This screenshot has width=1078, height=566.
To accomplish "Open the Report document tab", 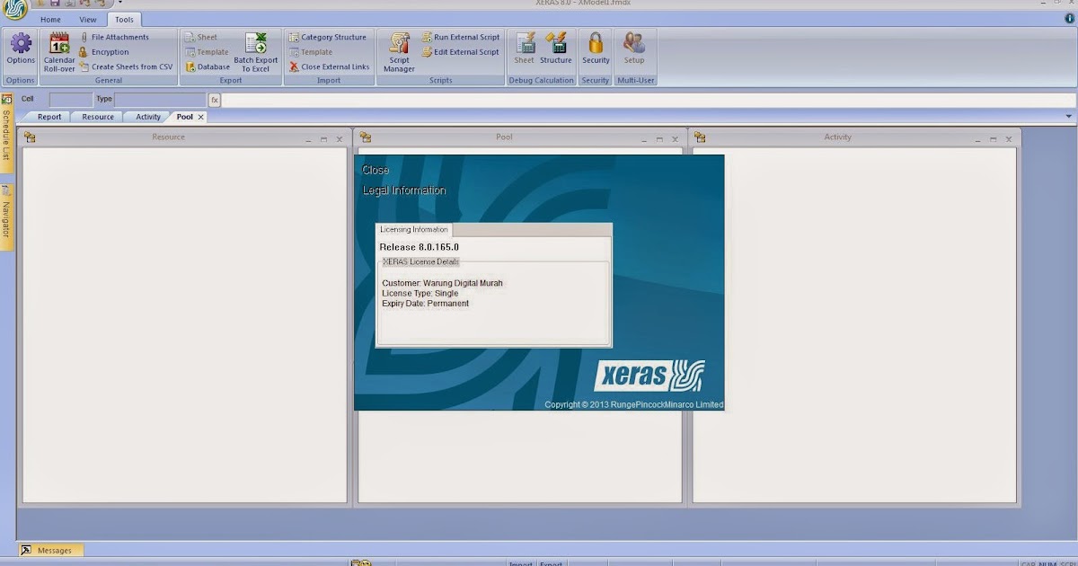I will coord(49,117).
